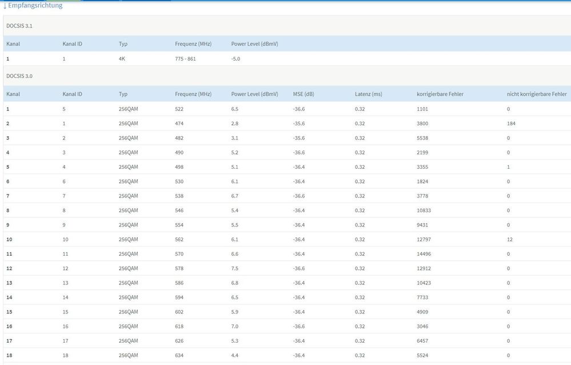Select the 184 uncorrectable errors value
Image resolution: width=571 pixels, height=365 pixels.
pos(511,124)
